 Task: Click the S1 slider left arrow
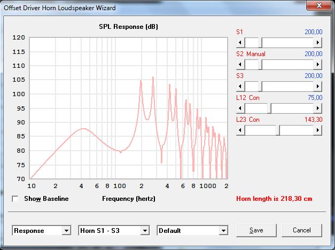coord(240,43)
